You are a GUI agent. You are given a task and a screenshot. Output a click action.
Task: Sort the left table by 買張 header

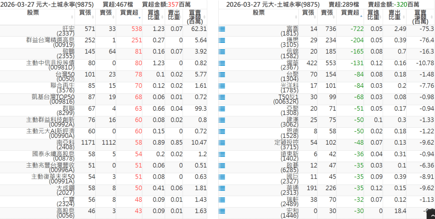[86, 13]
